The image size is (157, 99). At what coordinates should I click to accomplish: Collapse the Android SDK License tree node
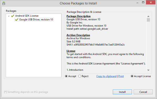9,16
